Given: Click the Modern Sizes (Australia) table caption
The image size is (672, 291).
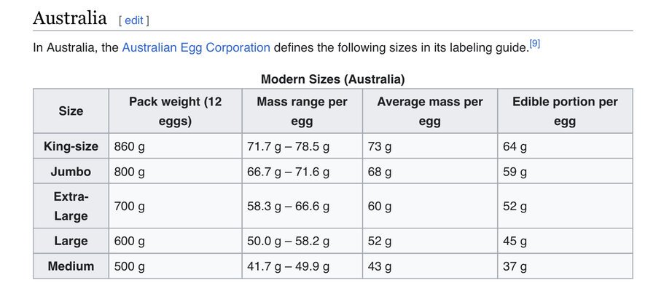Looking at the screenshot, I should pos(332,79).
